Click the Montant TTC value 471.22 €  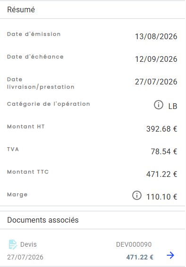pyautogui.click(x=161, y=174)
